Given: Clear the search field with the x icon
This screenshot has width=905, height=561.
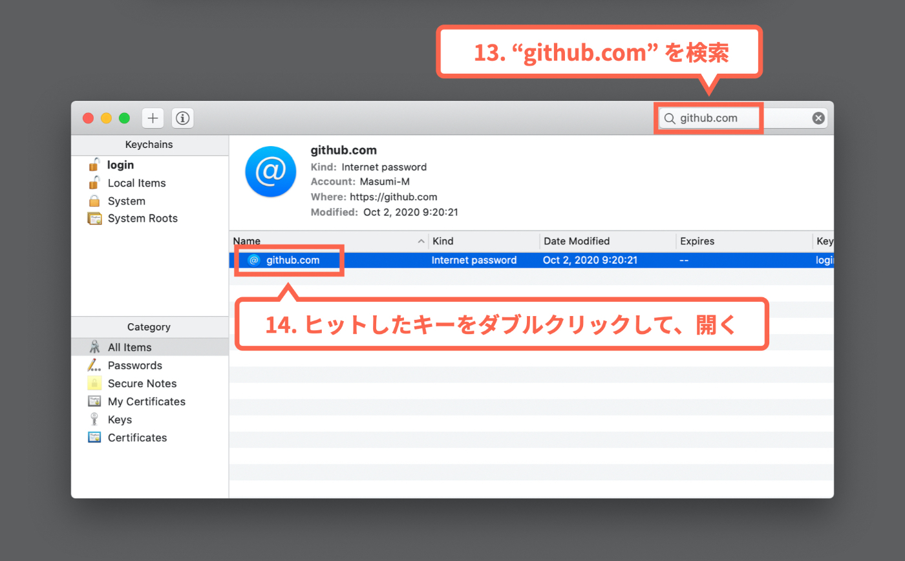Looking at the screenshot, I should click(818, 118).
